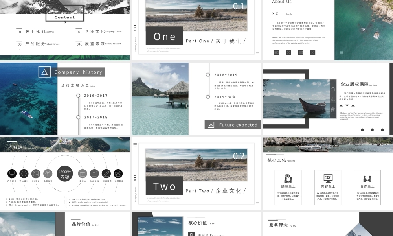393x236 pixels.
Task: Click the 公司发展历史 heading
Action: pyautogui.click(x=75, y=85)
